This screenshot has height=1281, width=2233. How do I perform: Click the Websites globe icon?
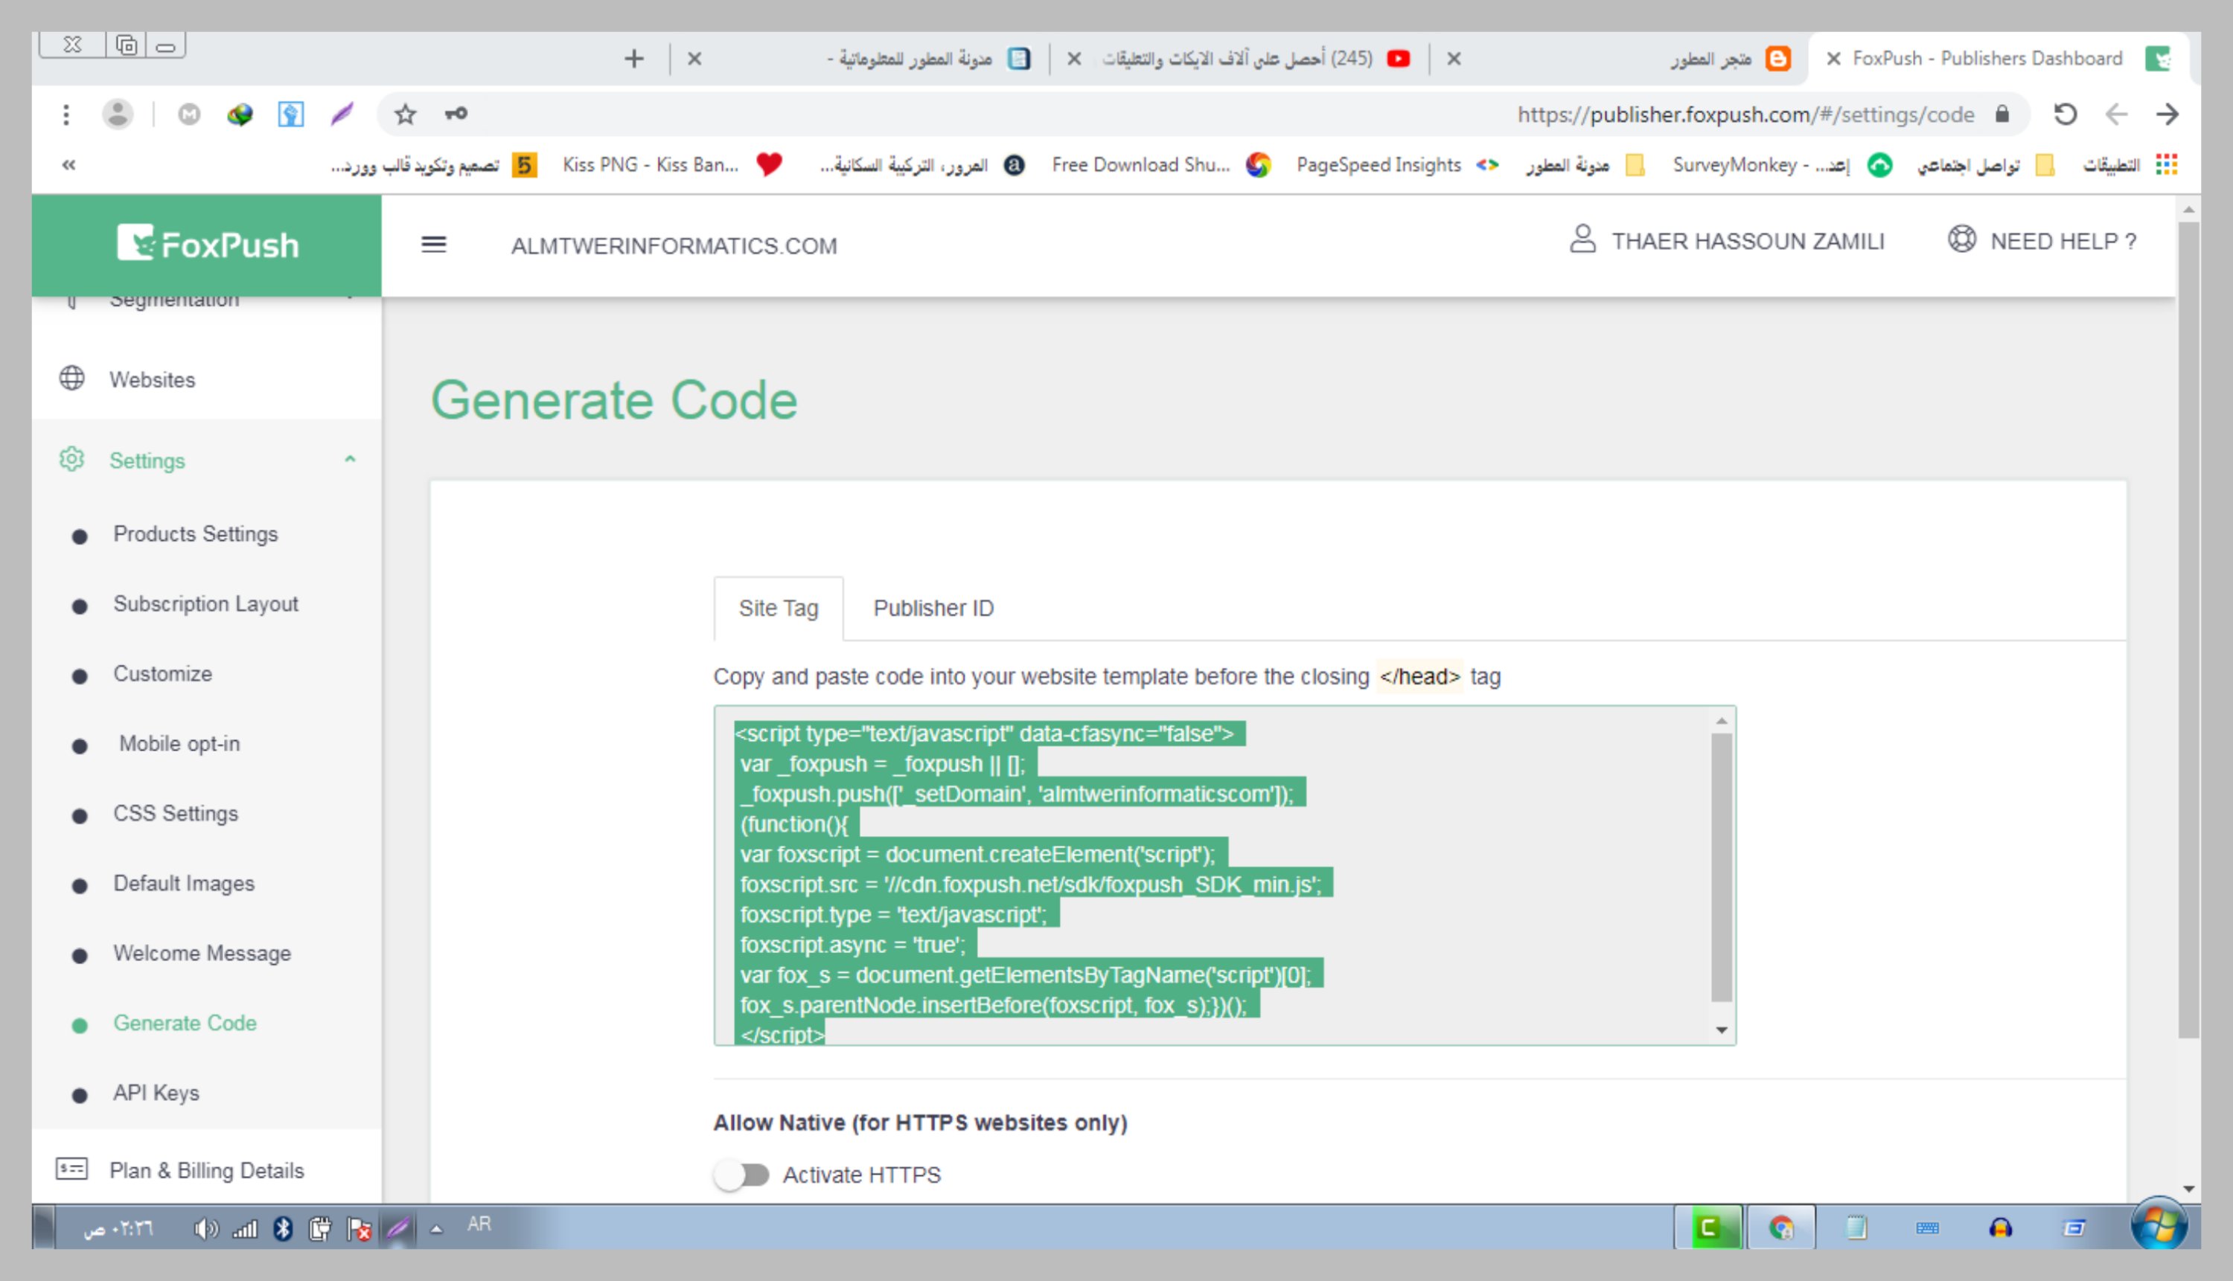click(72, 379)
